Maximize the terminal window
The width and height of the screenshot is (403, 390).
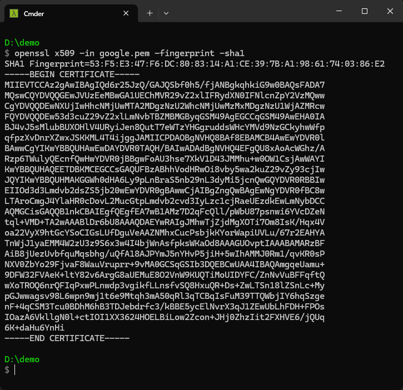(365, 11)
